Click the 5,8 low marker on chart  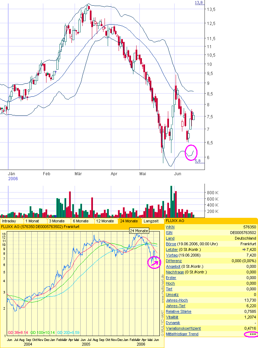[197, 161]
